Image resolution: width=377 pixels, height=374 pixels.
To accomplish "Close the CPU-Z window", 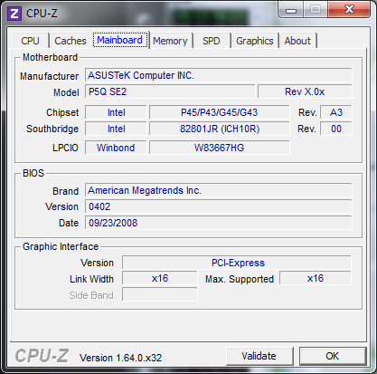I will click(x=349, y=10).
